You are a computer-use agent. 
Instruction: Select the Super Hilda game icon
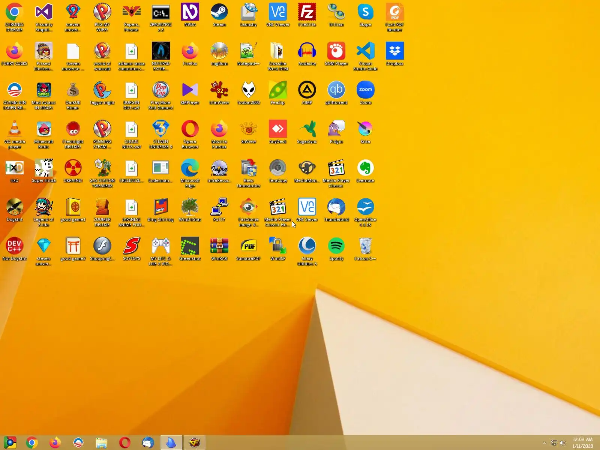point(44,171)
